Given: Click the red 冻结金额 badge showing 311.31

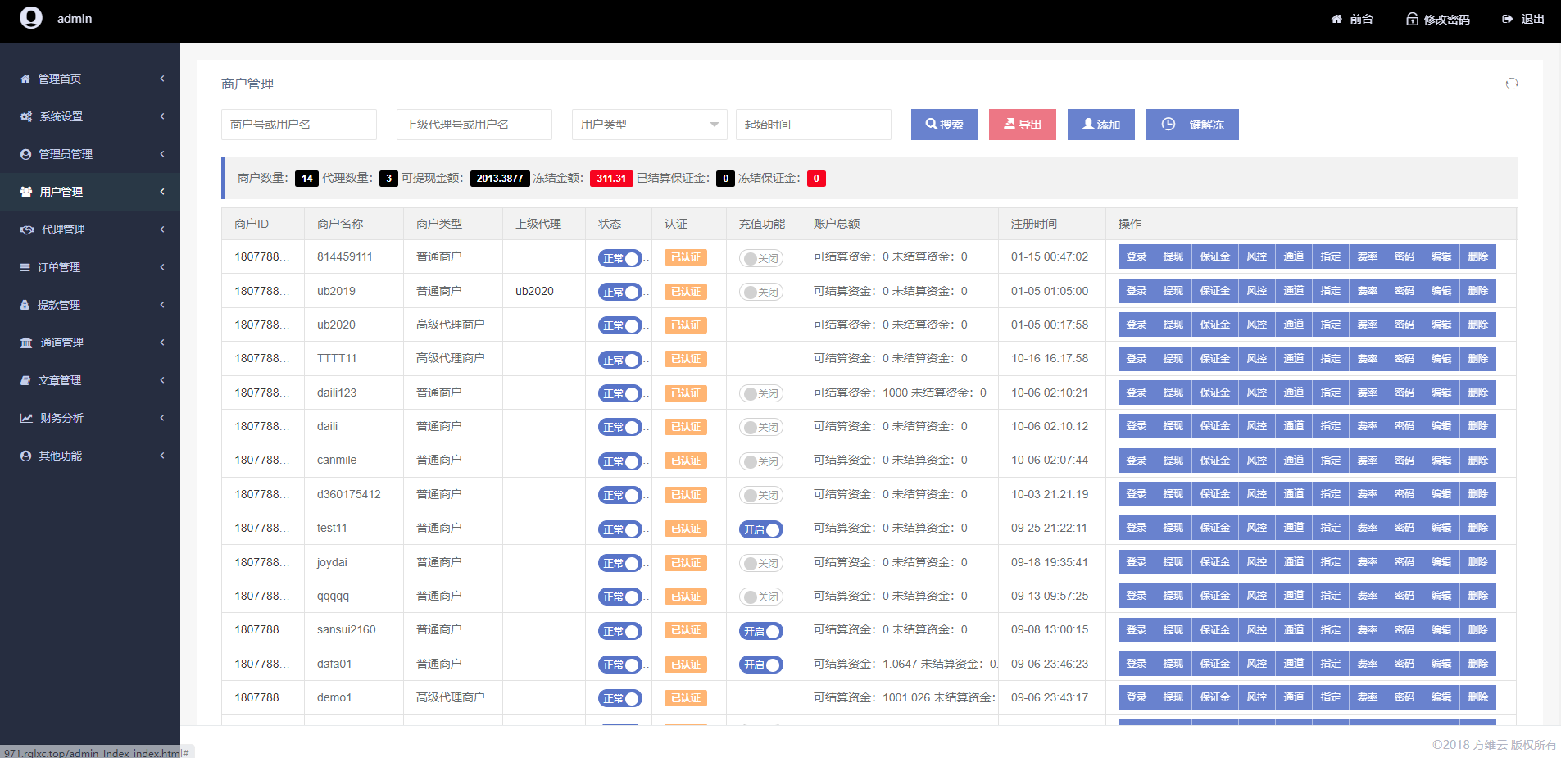Looking at the screenshot, I should click(x=611, y=179).
